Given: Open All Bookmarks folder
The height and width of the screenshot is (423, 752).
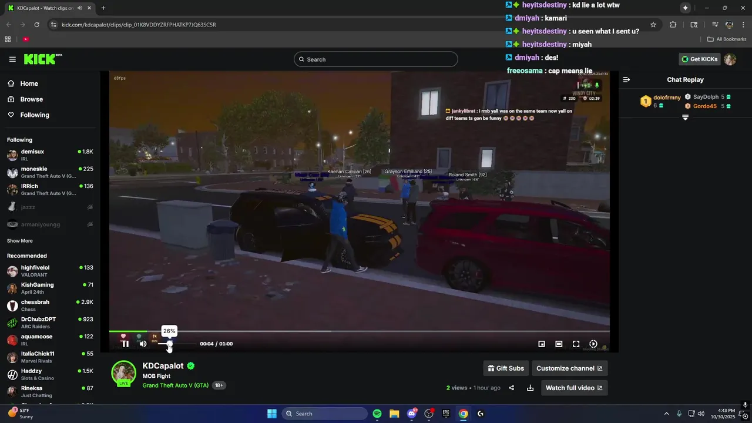Looking at the screenshot, I should (x=727, y=39).
